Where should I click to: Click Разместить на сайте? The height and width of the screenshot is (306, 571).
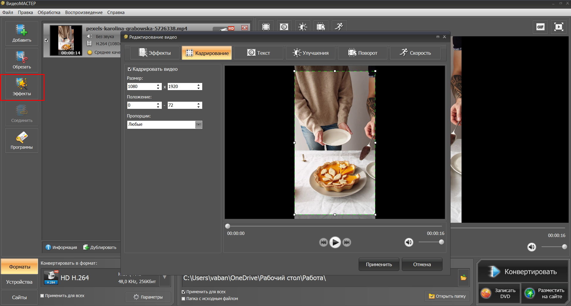click(x=545, y=293)
